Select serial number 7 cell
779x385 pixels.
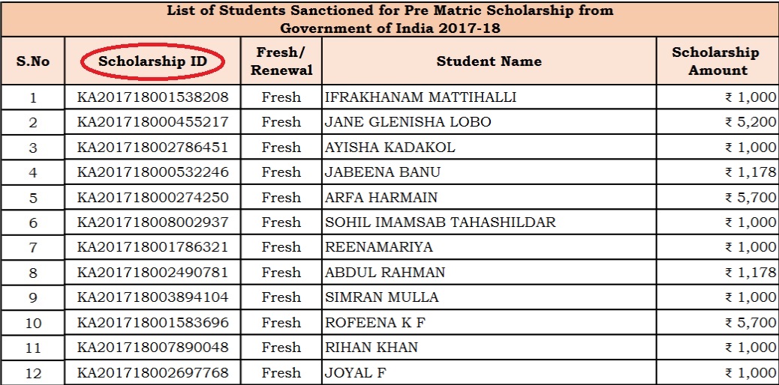(32, 247)
